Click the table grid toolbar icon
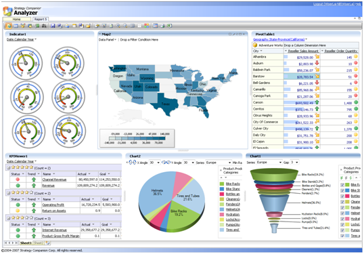Screen dimensions: 364x254 tap(16, 26)
